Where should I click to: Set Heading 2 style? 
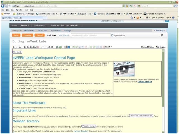(x=28, y=47)
